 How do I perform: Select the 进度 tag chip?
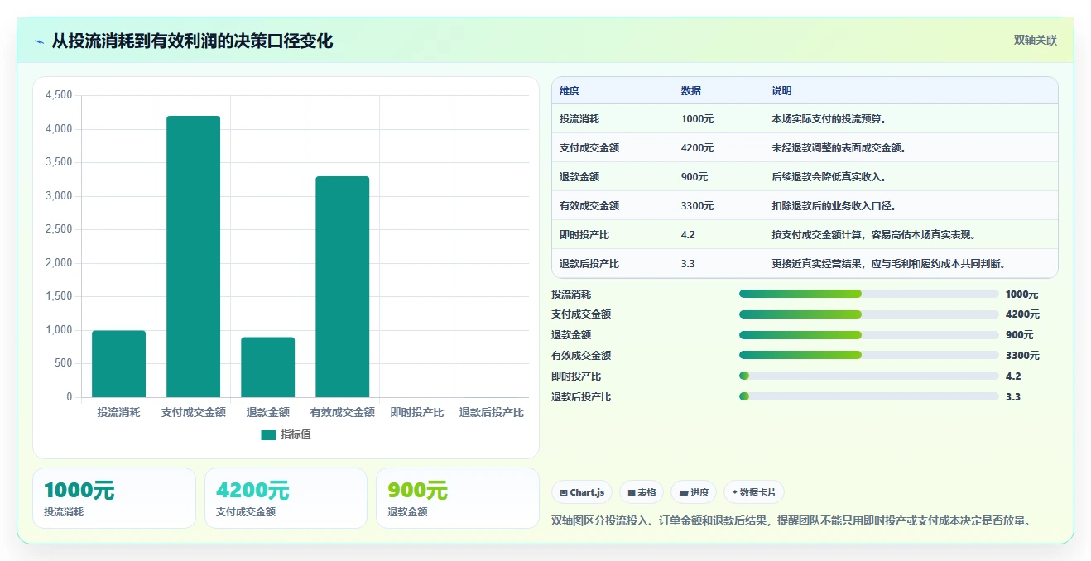click(x=694, y=492)
